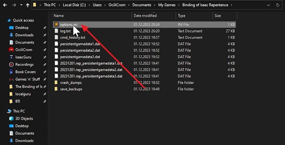Viewport: 285px width, 145px height.
Task: Navigate to Documents in breadcrumb
Action: [142, 5]
